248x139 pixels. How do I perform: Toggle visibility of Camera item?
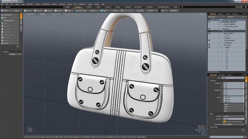(209, 29)
